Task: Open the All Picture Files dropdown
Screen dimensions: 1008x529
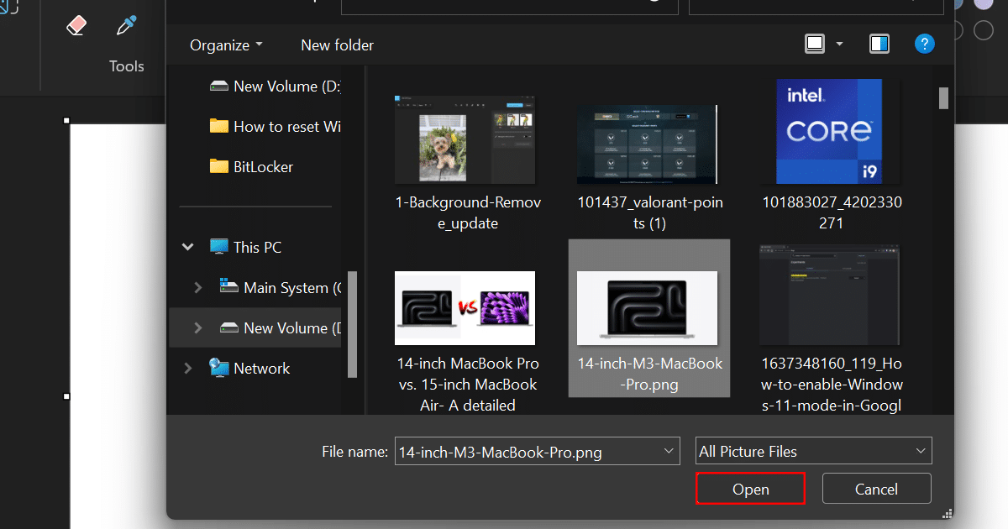Action: pos(813,451)
